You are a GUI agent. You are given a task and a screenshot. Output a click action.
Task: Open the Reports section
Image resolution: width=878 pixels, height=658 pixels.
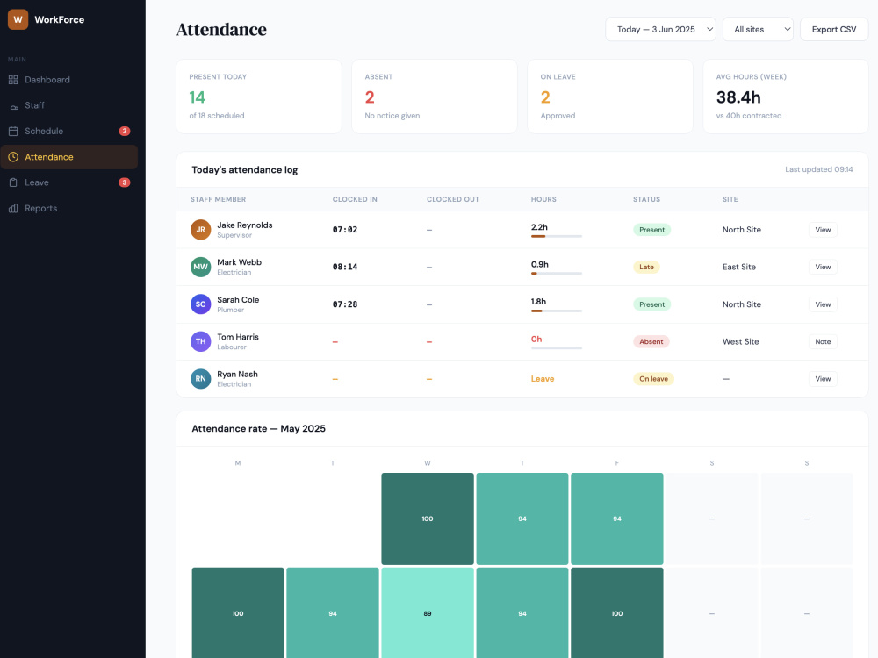pos(69,209)
